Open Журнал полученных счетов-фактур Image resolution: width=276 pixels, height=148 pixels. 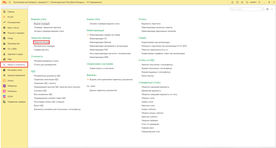[x=157, y=68]
